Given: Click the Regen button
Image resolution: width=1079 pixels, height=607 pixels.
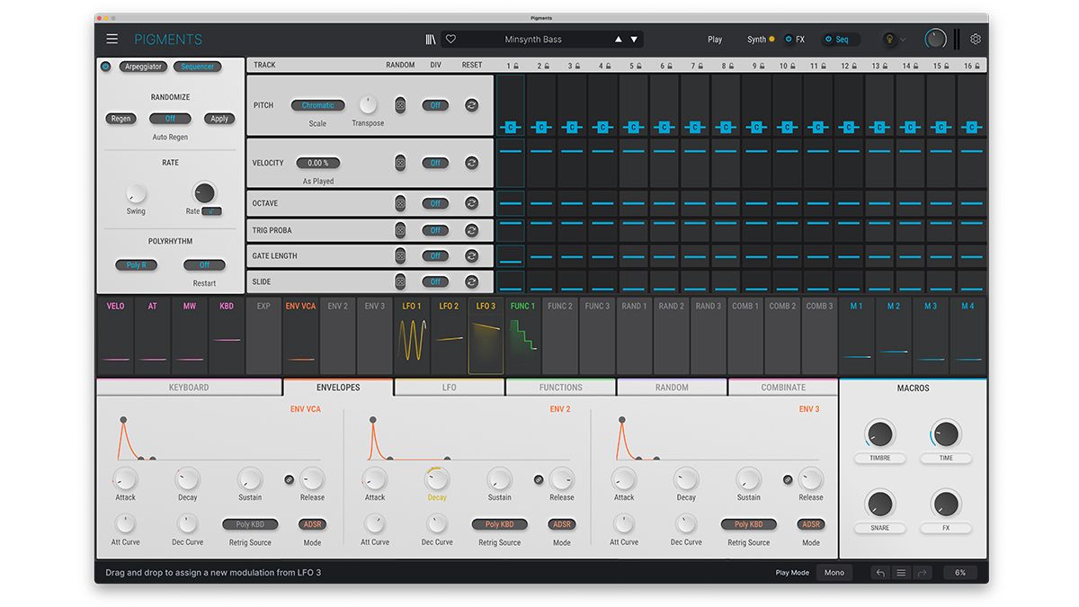Looking at the screenshot, I should pos(120,119).
